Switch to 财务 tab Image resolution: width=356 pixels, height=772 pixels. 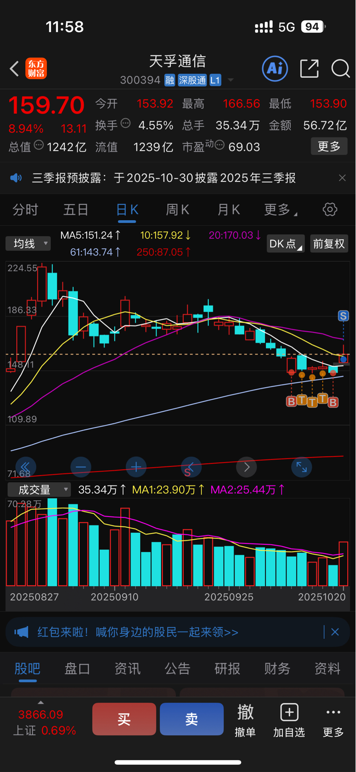(x=277, y=669)
